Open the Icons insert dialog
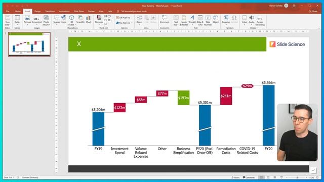324x182 pixels. coord(64,19)
